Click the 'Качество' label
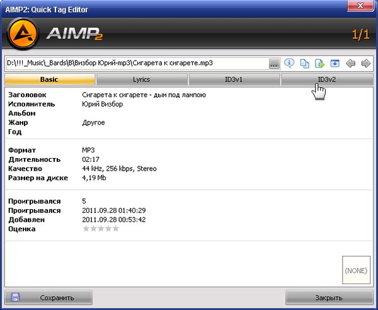378x310 pixels. pyautogui.click(x=25, y=169)
